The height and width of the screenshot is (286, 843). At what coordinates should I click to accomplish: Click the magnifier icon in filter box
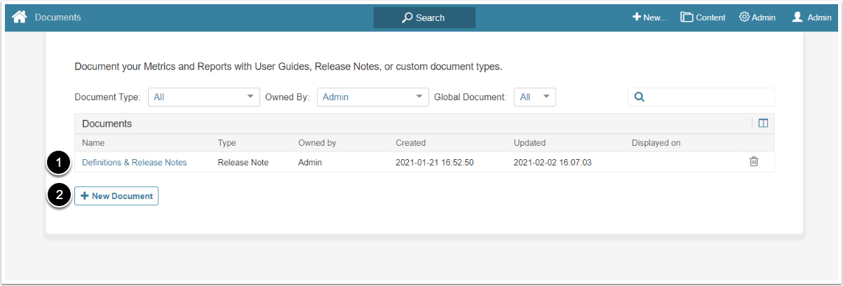point(639,97)
